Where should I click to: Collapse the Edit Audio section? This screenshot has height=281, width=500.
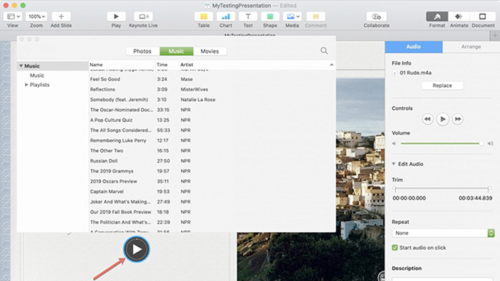pos(394,164)
